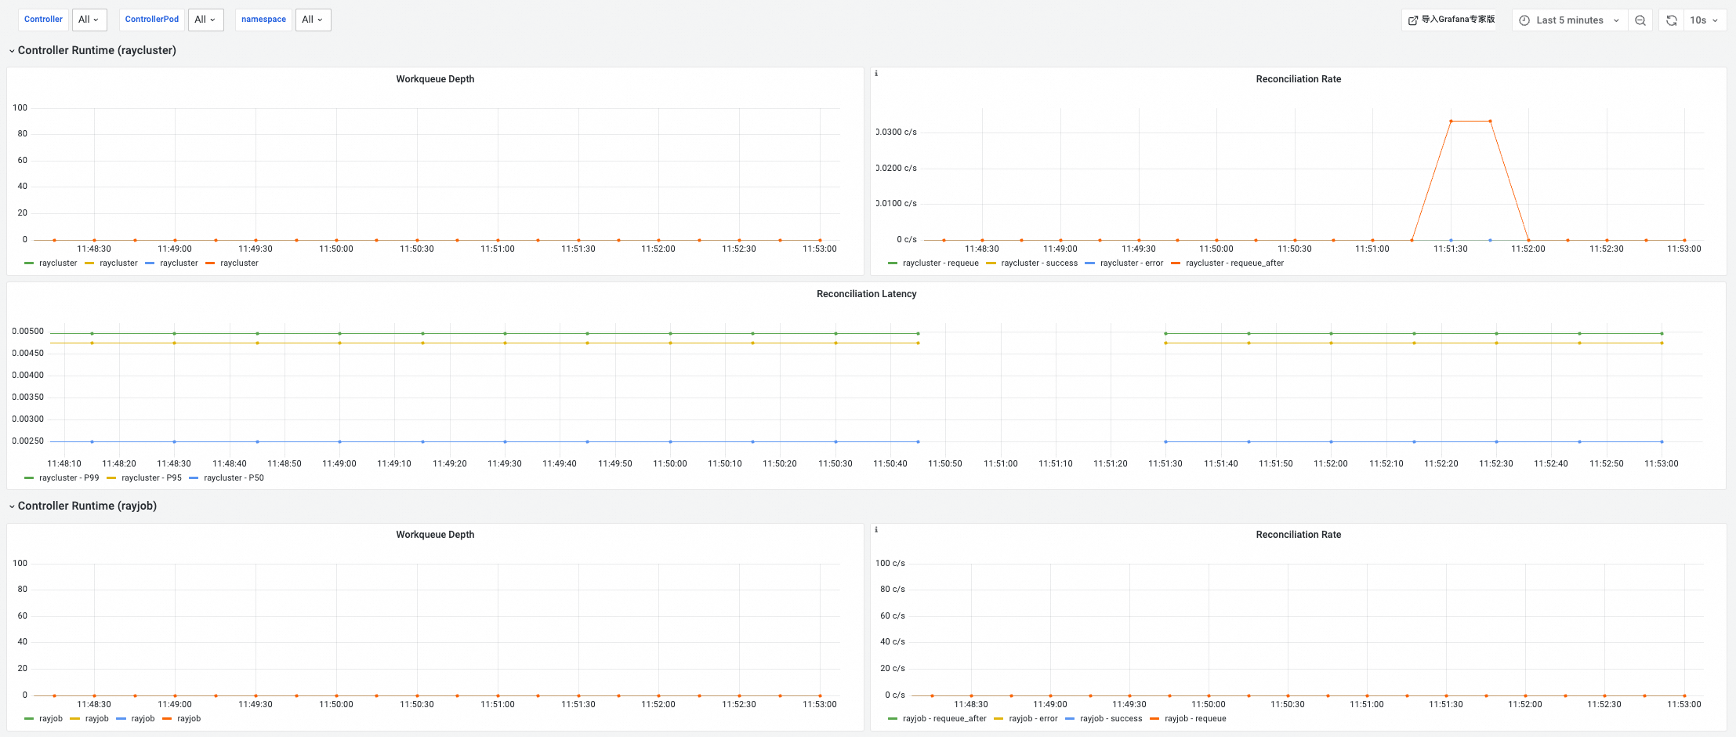Open the ControllerPod variable All dropdown
Viewport: 1736px width, 737px height.
(x=206, y=20)
